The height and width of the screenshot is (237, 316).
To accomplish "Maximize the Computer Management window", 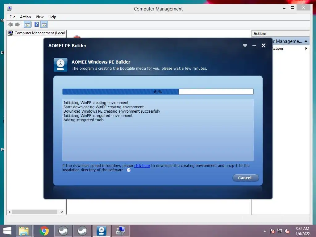I will point(293,8).
